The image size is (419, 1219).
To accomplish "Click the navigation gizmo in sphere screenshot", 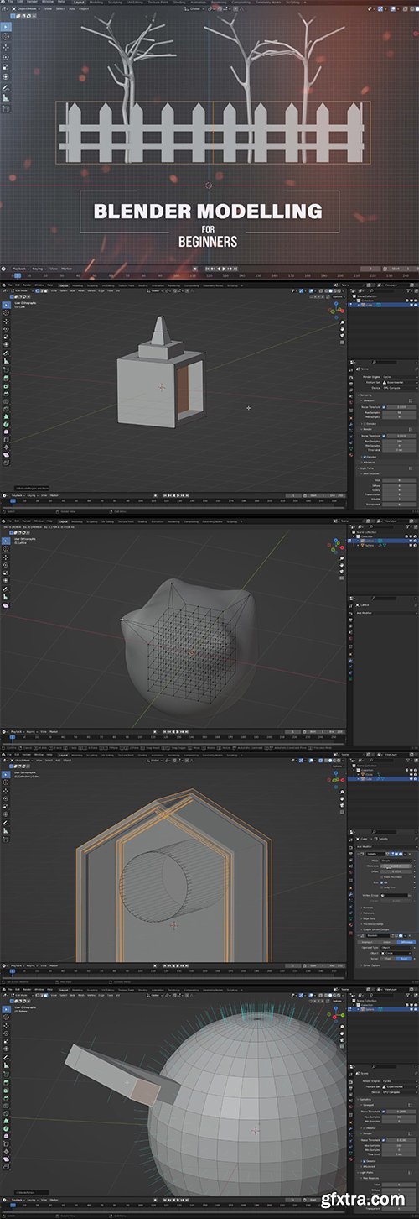I will tap(335, 1014).
